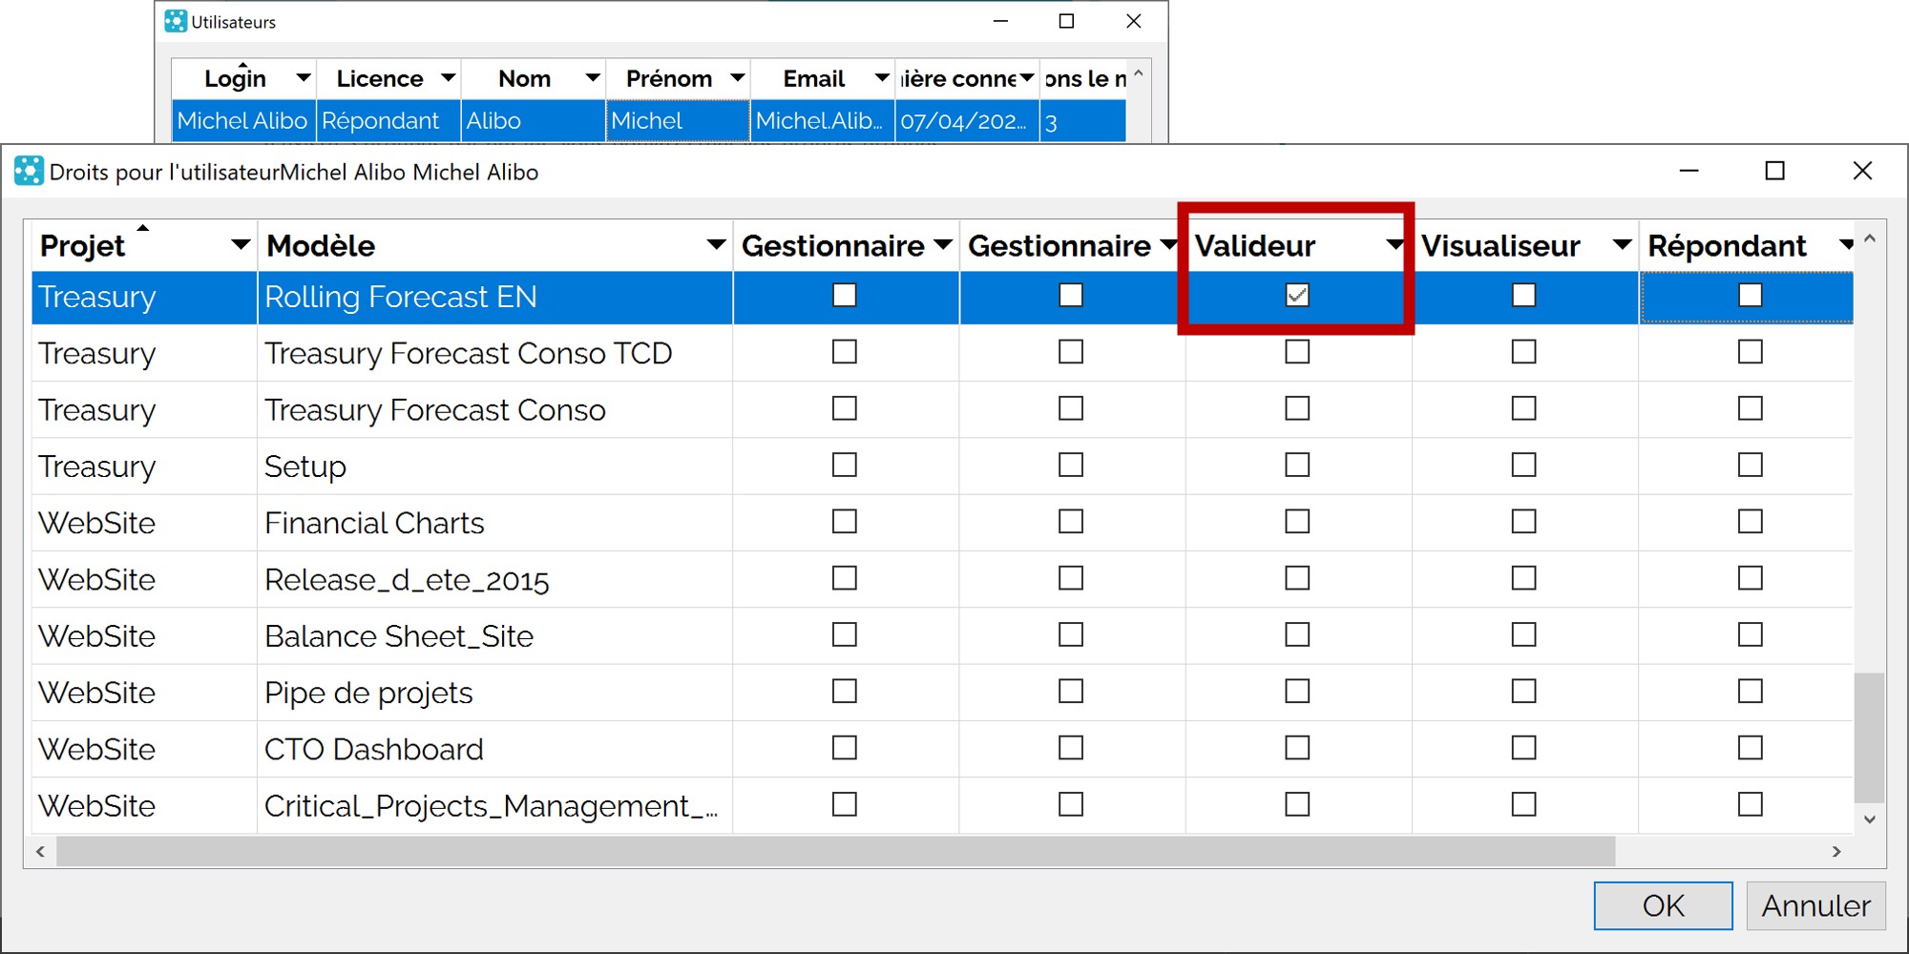
Task: Click the horizontal scrollbar thumb
Action: point(836,851)
